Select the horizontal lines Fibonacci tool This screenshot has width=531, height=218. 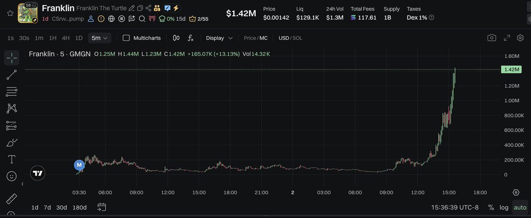12,92
